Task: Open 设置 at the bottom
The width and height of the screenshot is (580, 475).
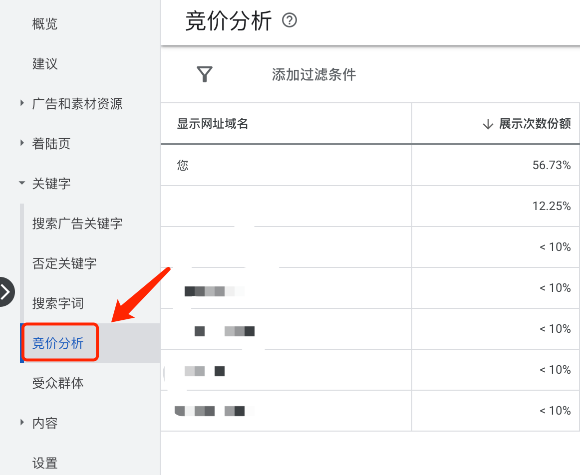Action: (44, 463)
